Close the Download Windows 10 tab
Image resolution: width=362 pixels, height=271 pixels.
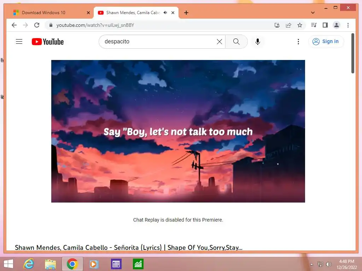click(x=88, y=13)
